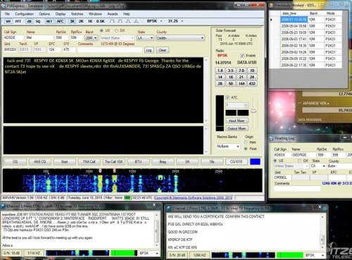This screenshot has height=260, width=352.
Task: Open the BPSK mode dropdown in toolbar
Action: pyautogui.click(x=161, y=21)
